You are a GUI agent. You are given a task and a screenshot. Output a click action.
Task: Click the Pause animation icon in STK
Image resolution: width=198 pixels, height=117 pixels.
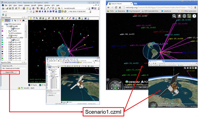point(45,11)
